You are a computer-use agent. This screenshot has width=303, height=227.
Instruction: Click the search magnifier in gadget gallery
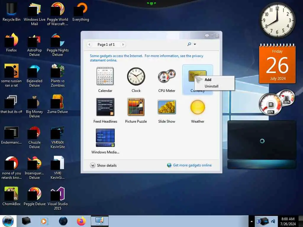click(189, 44)
